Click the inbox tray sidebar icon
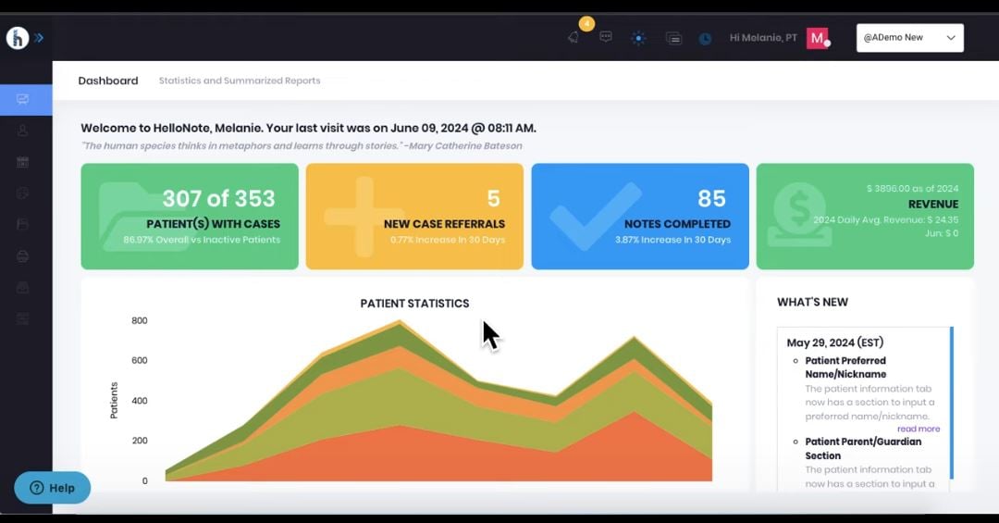Viewport: 999px width, 523px height. point(23,288)
